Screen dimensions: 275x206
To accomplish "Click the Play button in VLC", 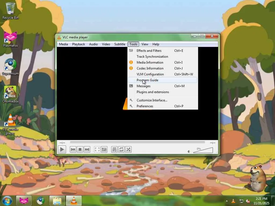I will [x=62, y=149].
